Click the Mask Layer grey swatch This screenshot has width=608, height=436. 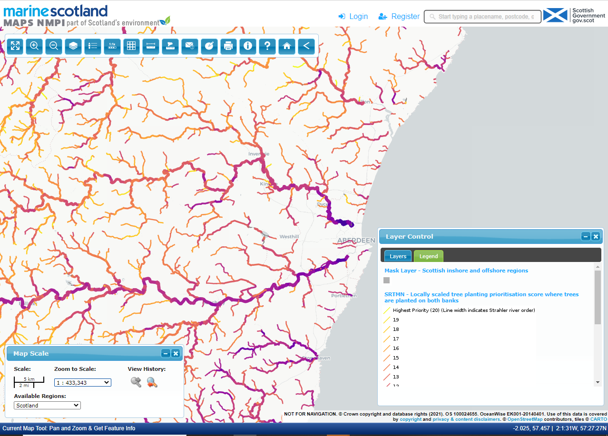[x=387, y=281]
